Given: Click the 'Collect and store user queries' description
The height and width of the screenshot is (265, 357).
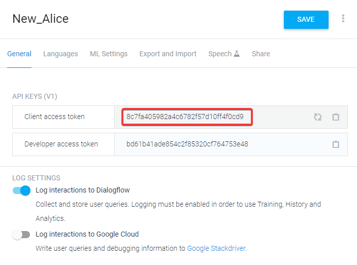Looking at the screenshot, I should (x=178, y=211).
